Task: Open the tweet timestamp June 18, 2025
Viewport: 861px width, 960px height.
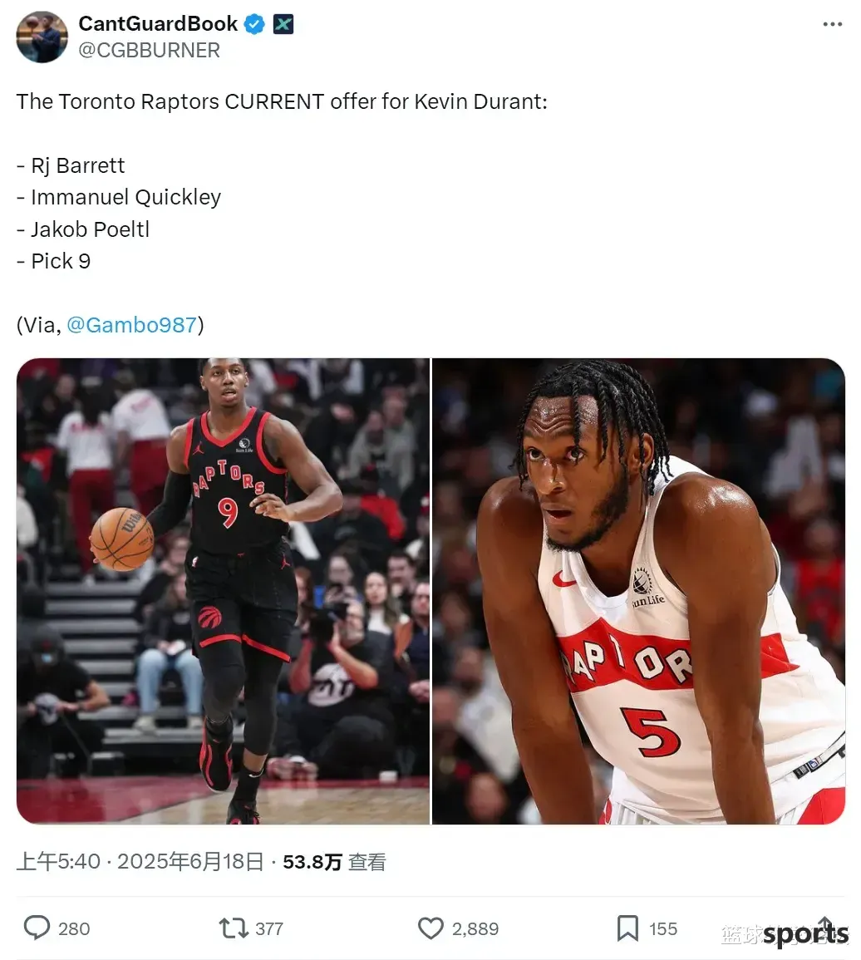Action: 140,861
